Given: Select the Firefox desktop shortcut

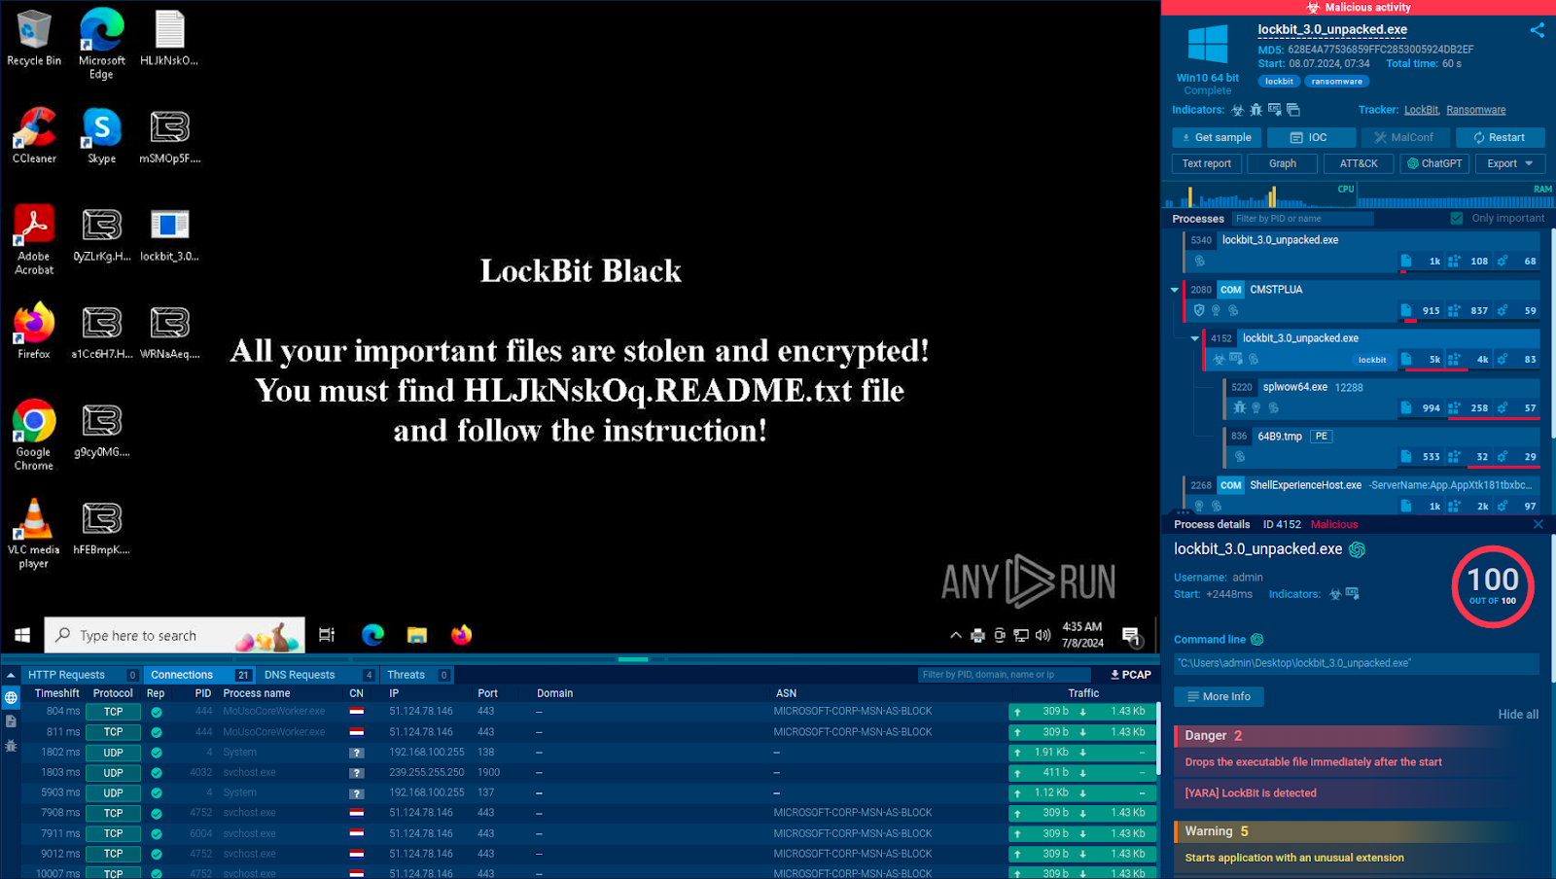Looking at the screenshot, I should (x=34, y=332).
